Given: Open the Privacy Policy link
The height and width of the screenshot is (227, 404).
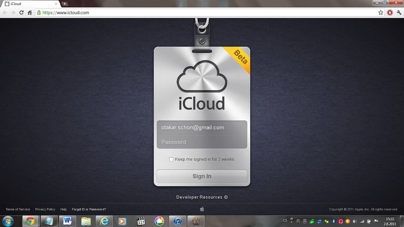Looking at the screenshot, I should point(45,209).
